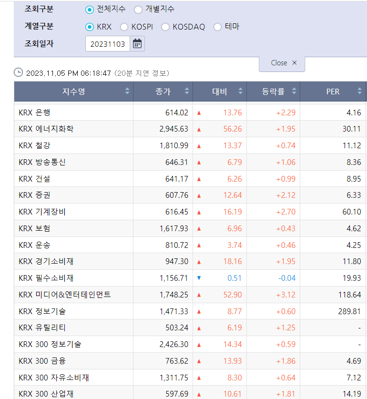Click the PER value 289.81
This screenshot has height=399, width=367.
point(349,311)
